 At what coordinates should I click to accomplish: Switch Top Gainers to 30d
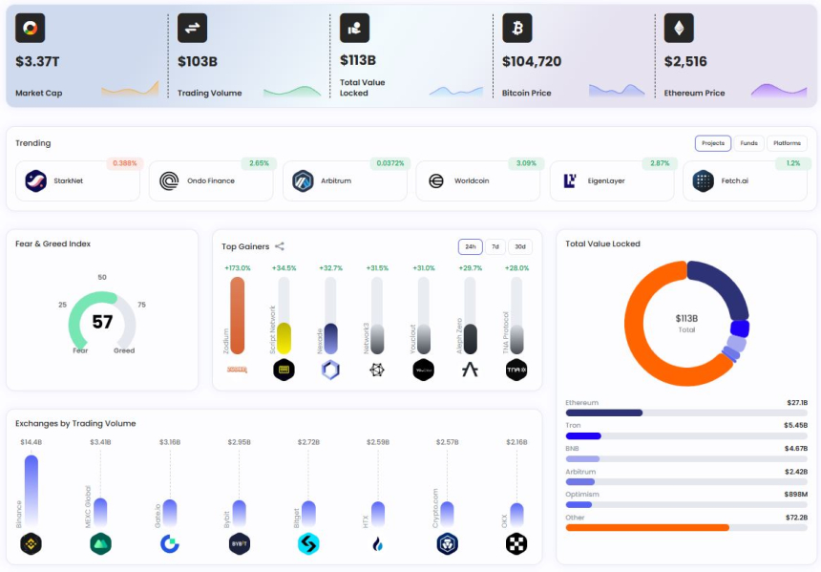(520, 246)
